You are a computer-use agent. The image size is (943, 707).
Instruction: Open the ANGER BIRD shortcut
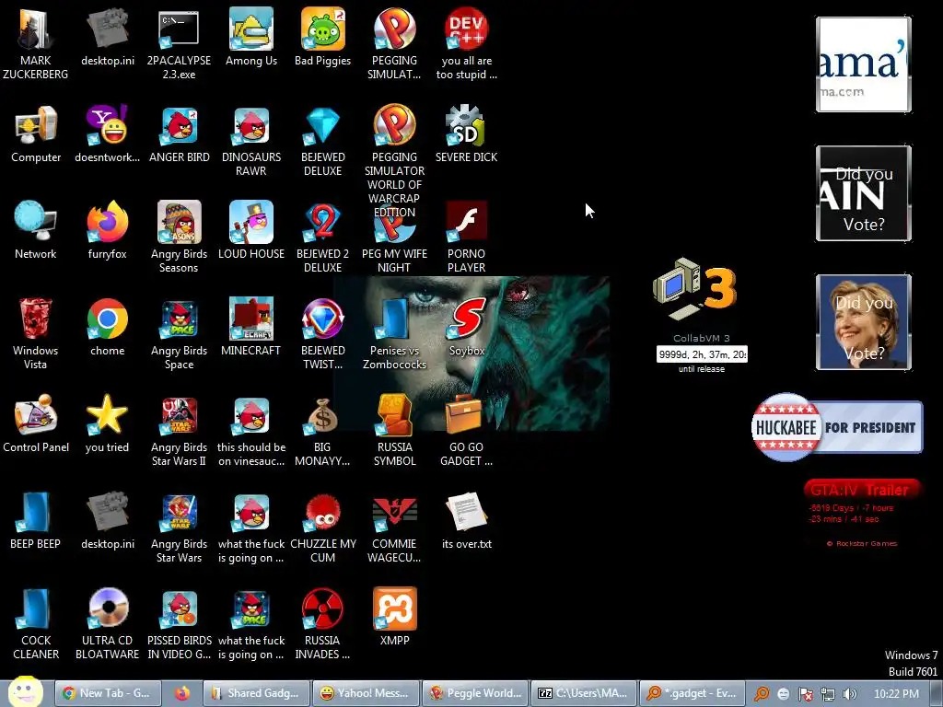coord(180,133)
